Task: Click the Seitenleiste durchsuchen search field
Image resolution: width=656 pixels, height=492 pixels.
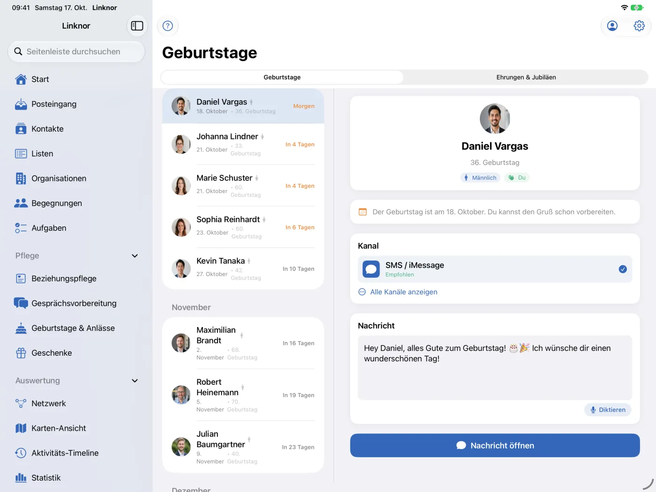Action: (x=76, y=52)
